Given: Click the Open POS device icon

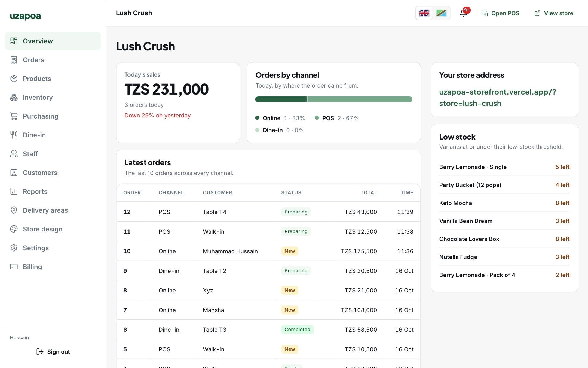Looking at the screenshot, I should coord(485,13).
